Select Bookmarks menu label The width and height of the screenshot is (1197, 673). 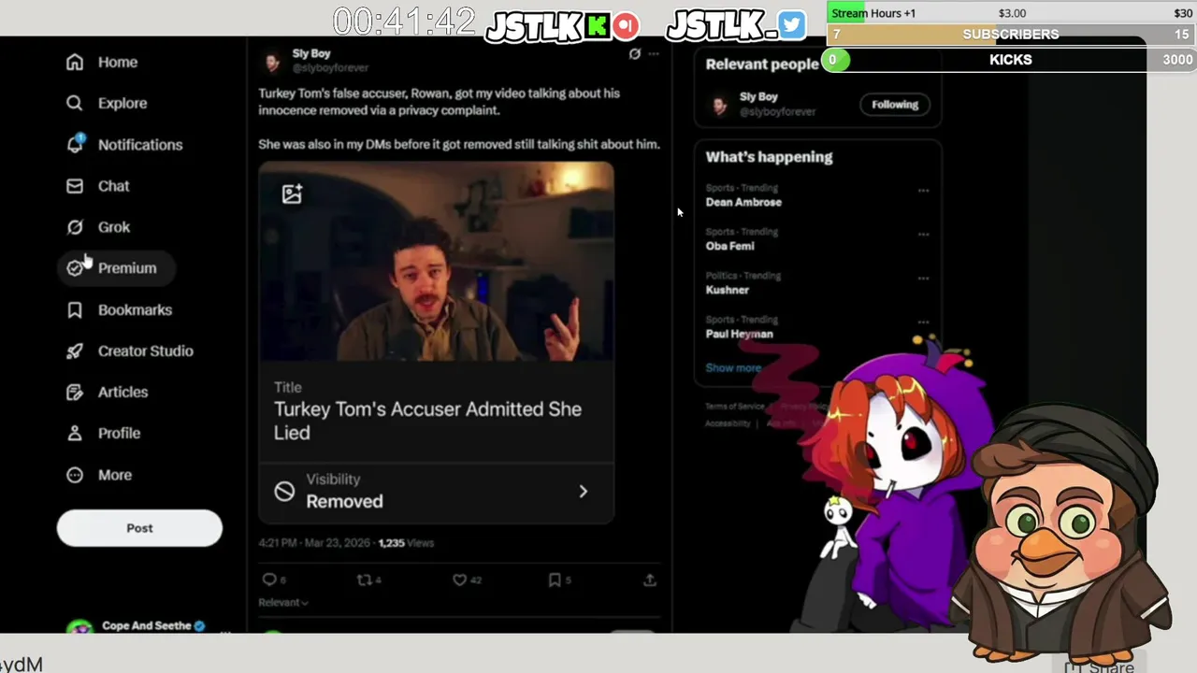135,309
